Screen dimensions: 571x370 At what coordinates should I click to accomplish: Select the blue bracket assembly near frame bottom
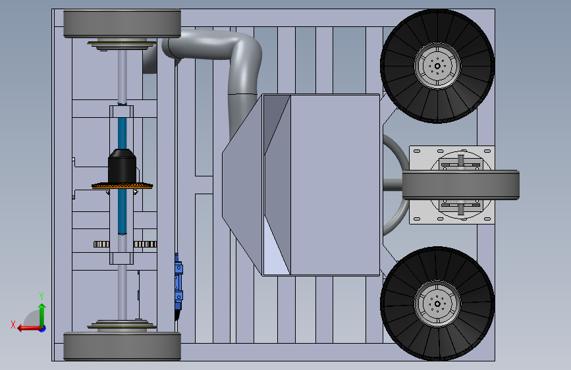coord(178,286)
